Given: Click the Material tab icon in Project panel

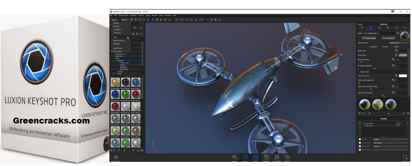Looking at the screenshot, I should 371,28.
